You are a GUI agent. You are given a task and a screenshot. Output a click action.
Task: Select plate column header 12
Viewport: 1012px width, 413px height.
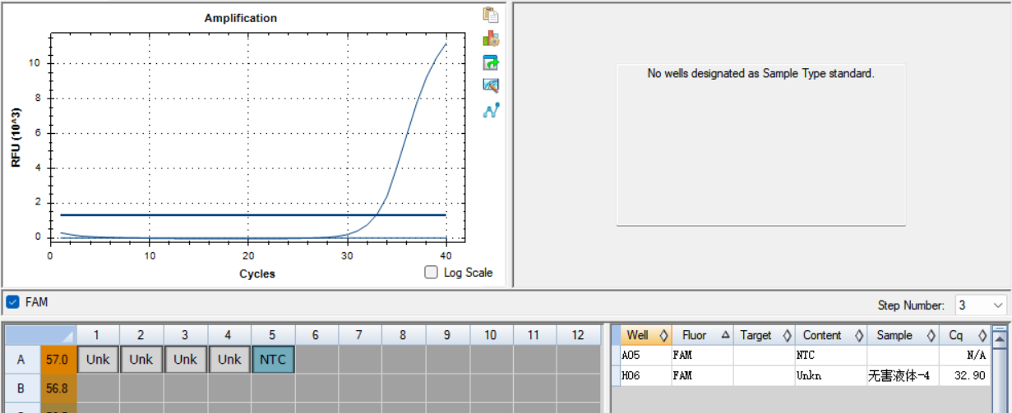pyautogui.click(x=577, y=335)
